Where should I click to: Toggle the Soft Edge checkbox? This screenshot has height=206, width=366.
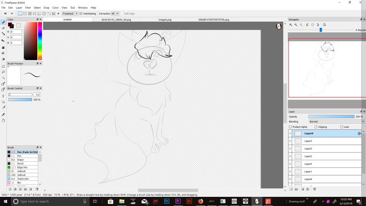click(x=122, y=13)
